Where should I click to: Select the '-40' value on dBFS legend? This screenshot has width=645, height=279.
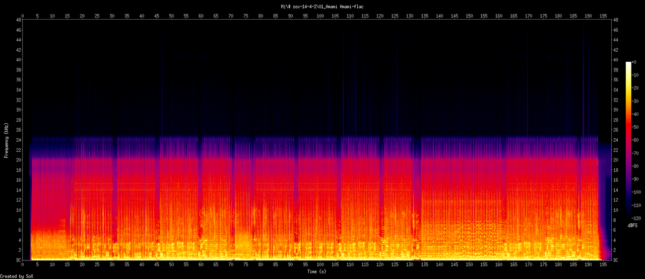(x=635, y=115)
